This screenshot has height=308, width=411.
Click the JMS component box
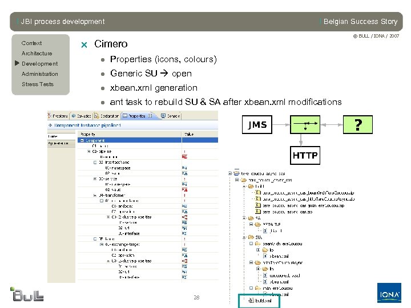257,124
